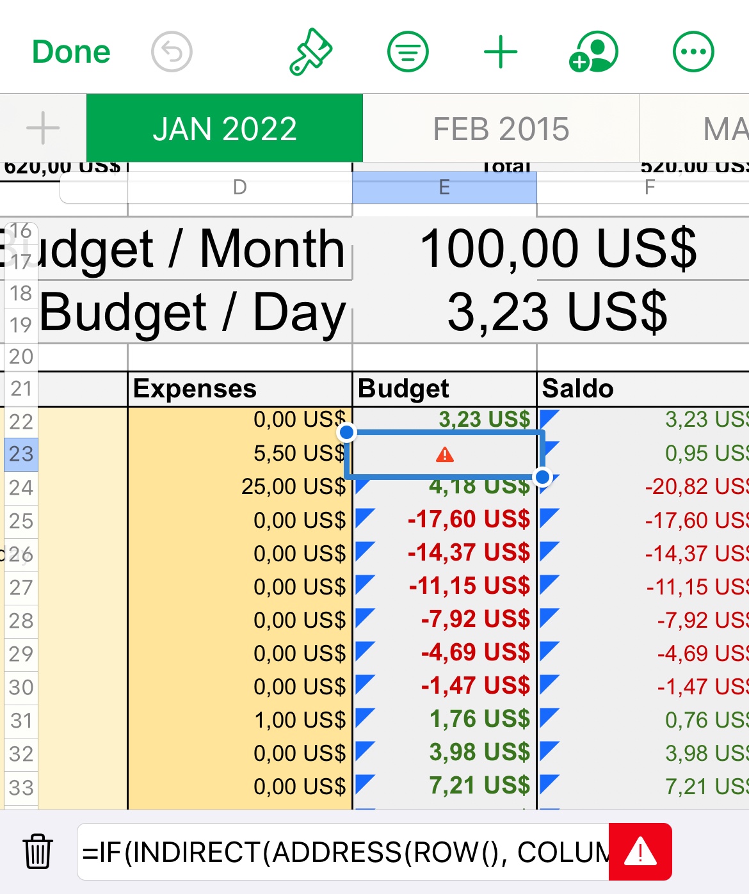Select row 23 header
The image size is (749, 894).
21,454
